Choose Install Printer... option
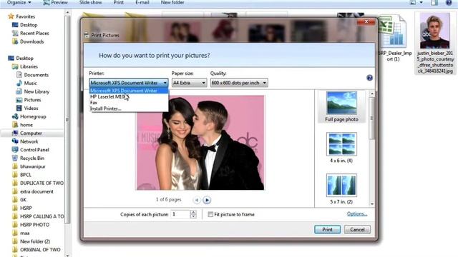Image resolution: width=458 pixels, height=257 pixels. tap(129, 109)
